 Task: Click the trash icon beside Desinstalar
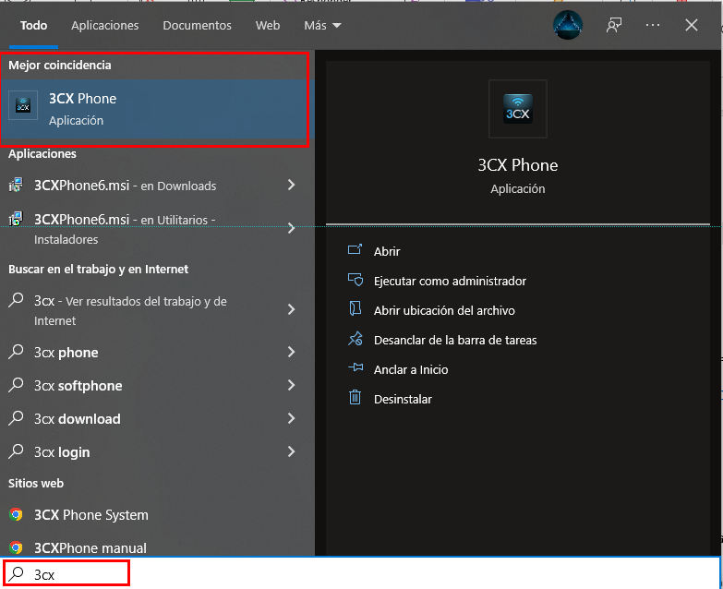pyautogui.click(x=355, y=397)
